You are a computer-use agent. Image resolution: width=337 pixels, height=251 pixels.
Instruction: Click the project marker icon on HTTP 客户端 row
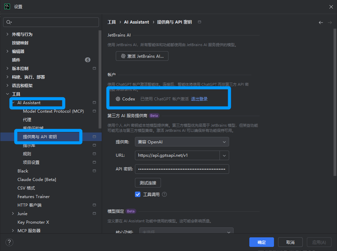[x=94, y=205]
